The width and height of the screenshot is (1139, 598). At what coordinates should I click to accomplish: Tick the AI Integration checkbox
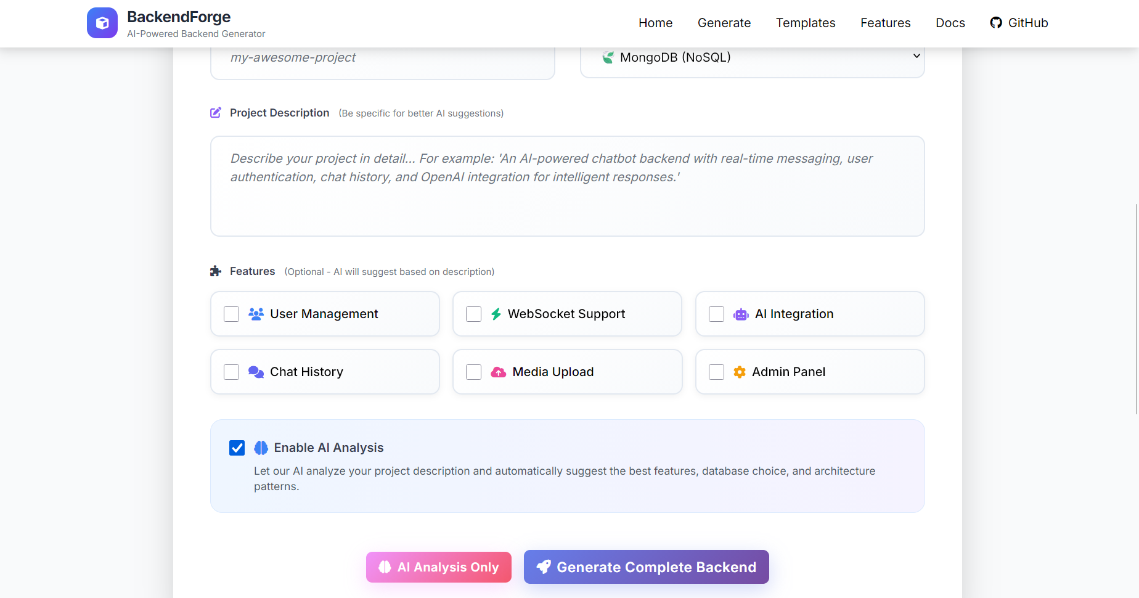pyautogui.click(x=717, y=314)
